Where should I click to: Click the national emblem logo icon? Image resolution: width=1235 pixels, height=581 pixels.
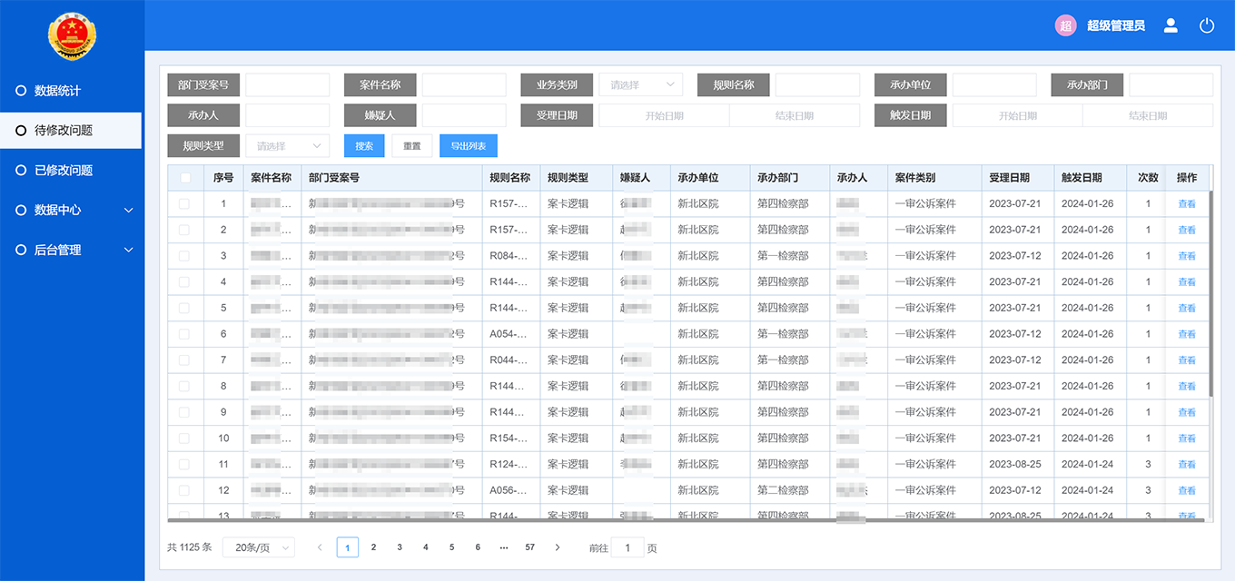[71, 36]
